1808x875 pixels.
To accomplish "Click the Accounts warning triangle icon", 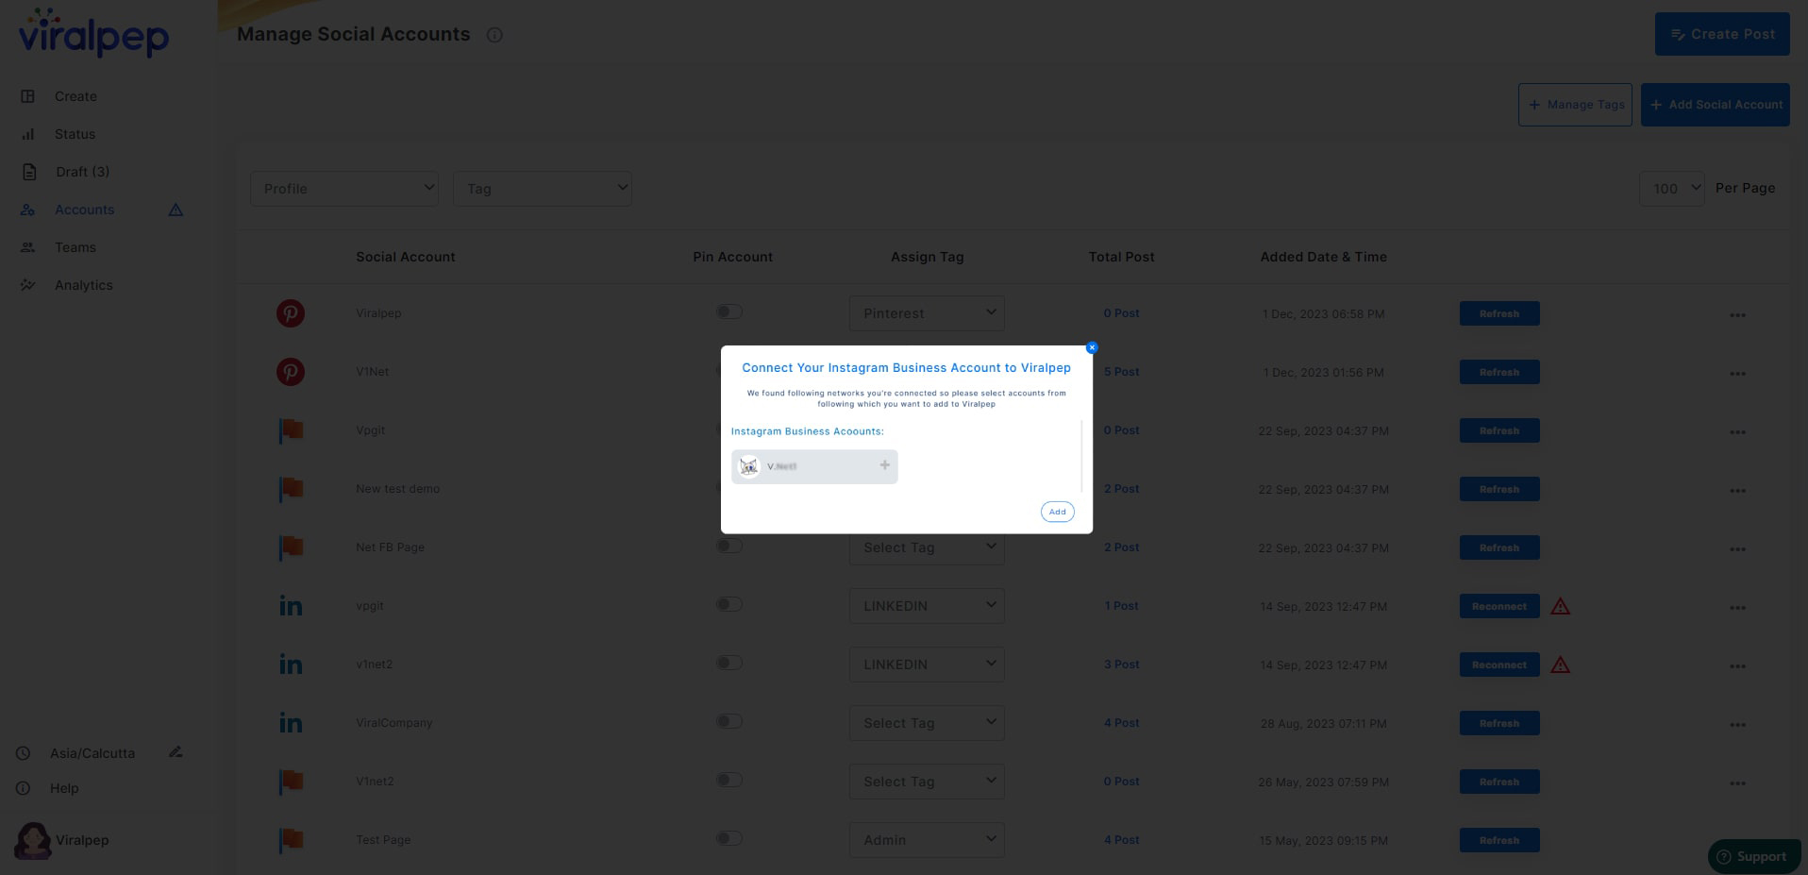I will pos(176,210).
